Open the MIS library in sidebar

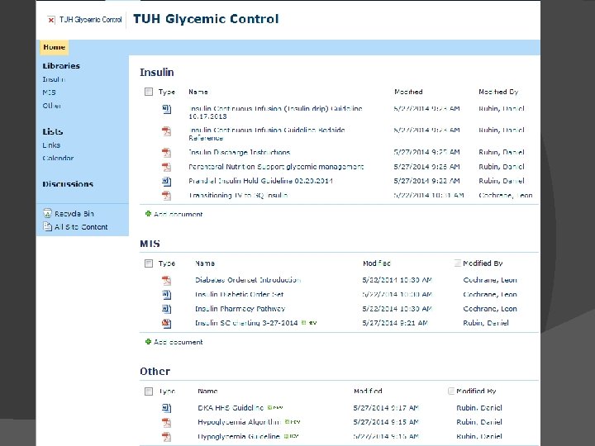[49, 93]
